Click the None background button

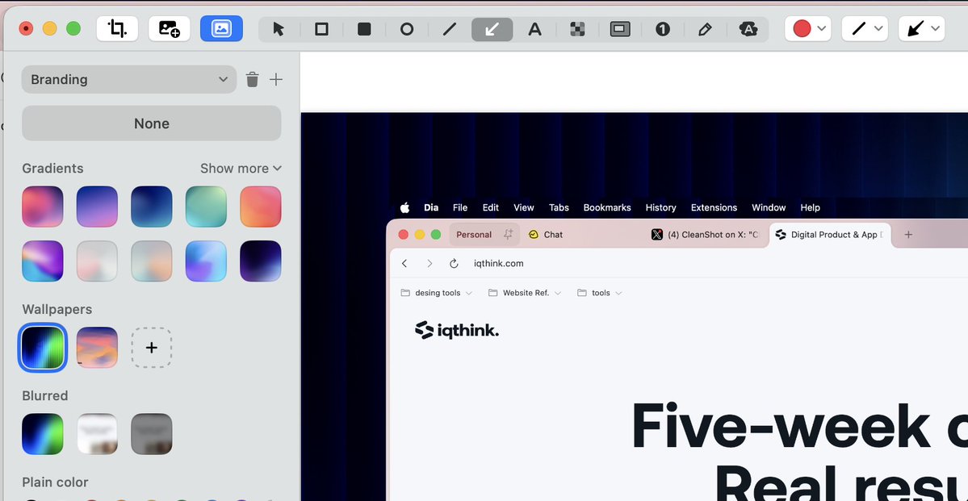pos(151,123)
